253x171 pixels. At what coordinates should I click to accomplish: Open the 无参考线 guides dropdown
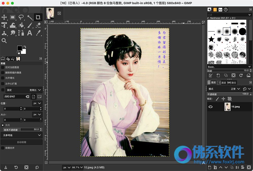coord(22,135)
